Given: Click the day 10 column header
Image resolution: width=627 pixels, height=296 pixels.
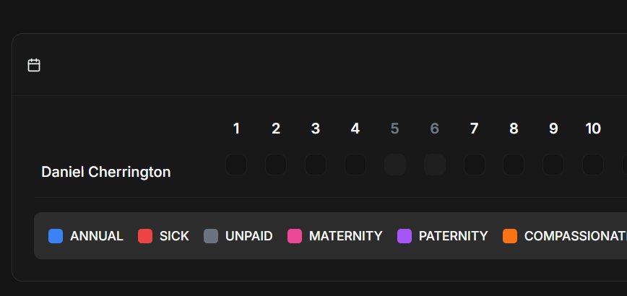Looking at the screenshot, I should pos(593,129).
